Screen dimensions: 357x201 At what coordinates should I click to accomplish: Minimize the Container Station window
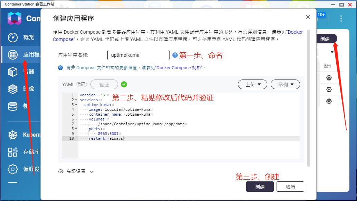click(333, 4)
